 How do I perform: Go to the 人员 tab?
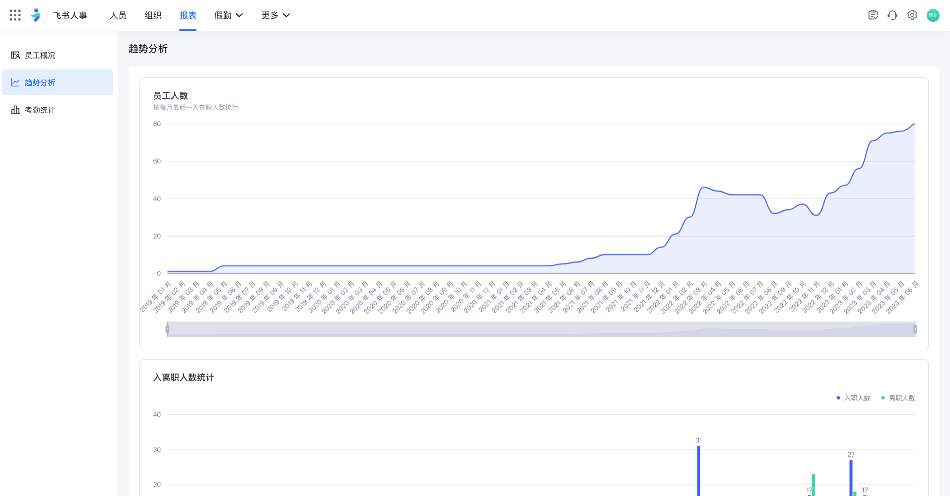tap(118, 15)
